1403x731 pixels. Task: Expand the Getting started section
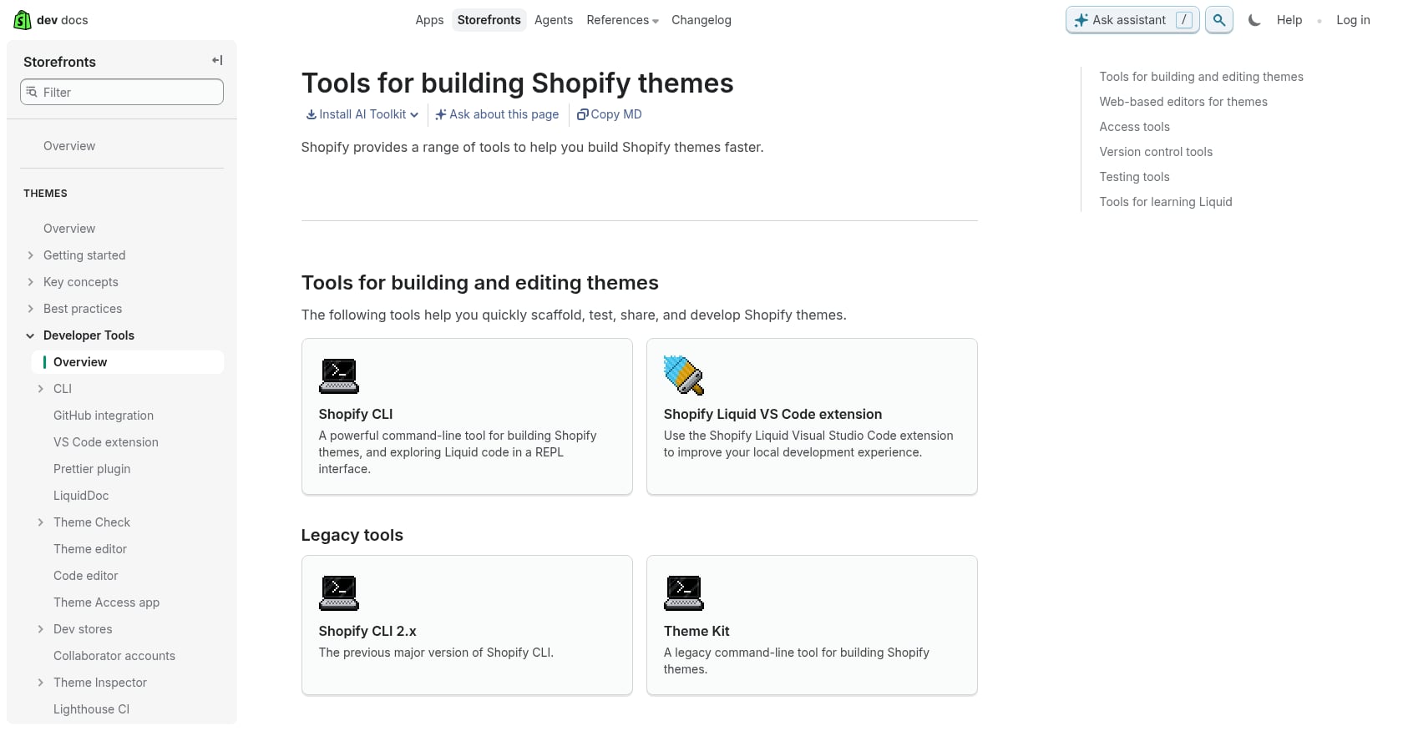coord(31,255)
